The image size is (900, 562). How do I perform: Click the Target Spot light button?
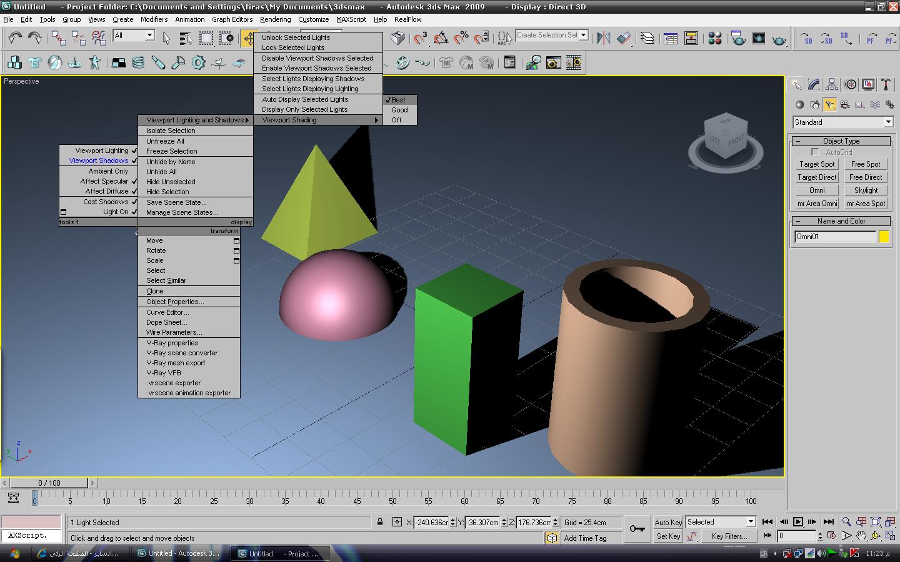817,164
